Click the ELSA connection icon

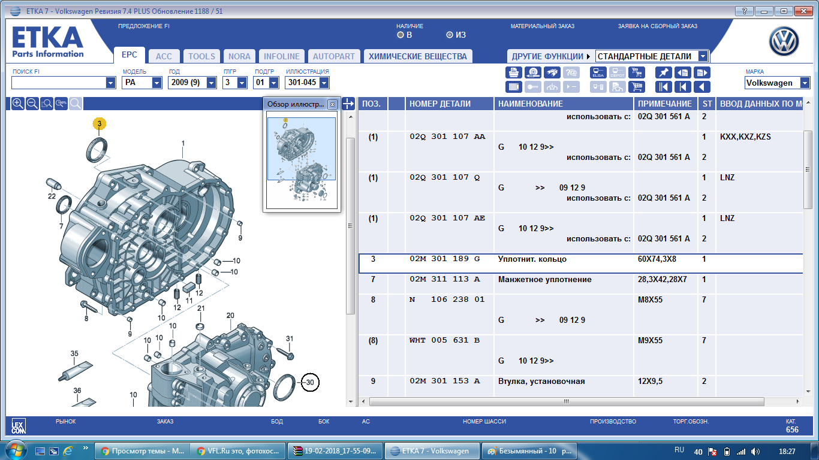[x=598, y=72]
